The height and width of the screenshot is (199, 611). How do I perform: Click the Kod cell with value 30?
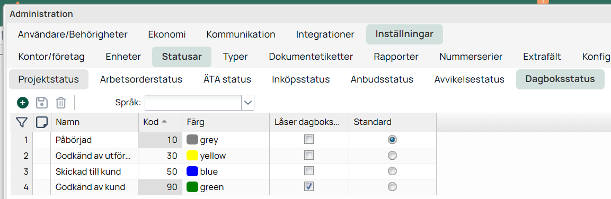pos(160,156)
